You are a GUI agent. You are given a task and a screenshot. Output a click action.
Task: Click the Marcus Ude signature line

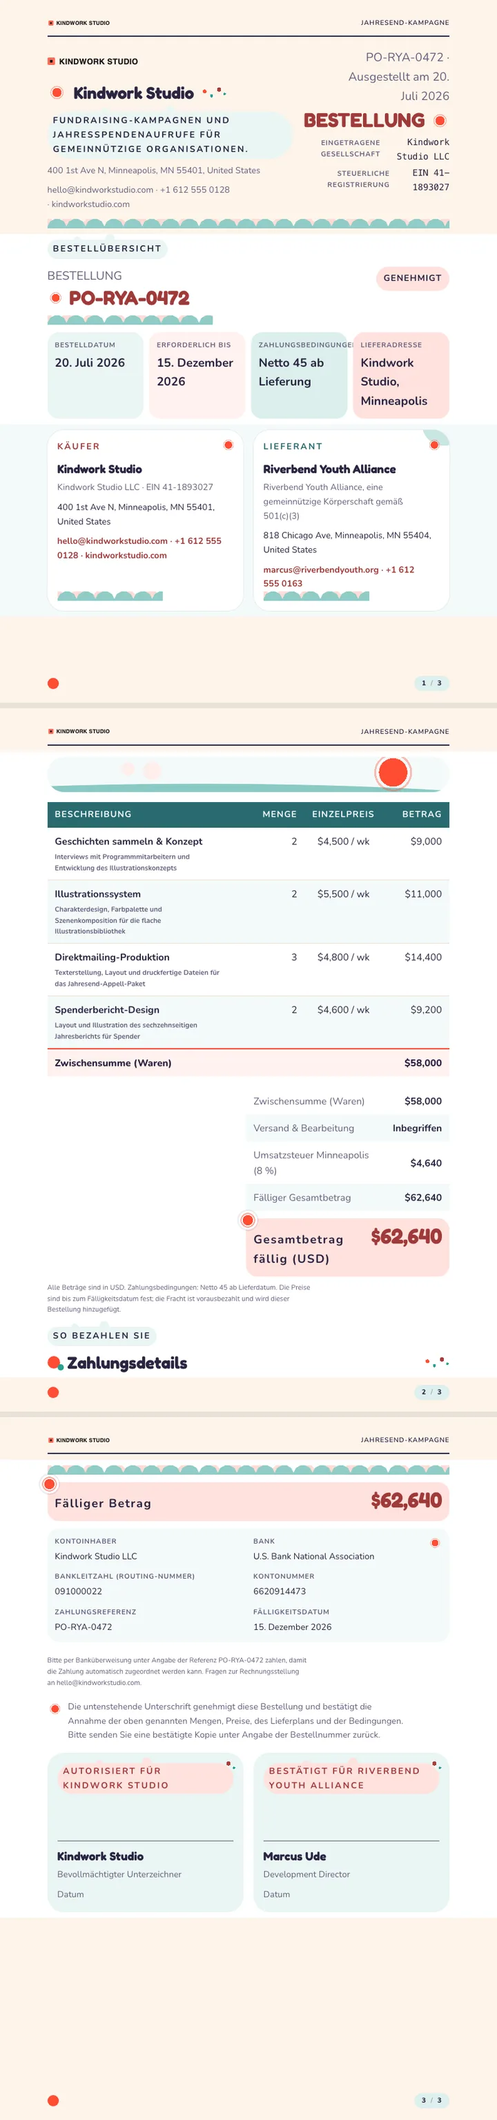click(351, 1841)
